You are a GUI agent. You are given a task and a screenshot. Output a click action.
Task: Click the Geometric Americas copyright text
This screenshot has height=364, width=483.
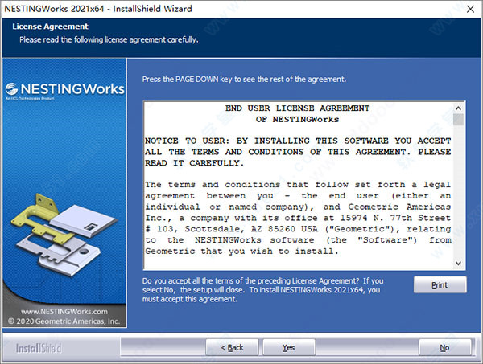coord(64,321)
